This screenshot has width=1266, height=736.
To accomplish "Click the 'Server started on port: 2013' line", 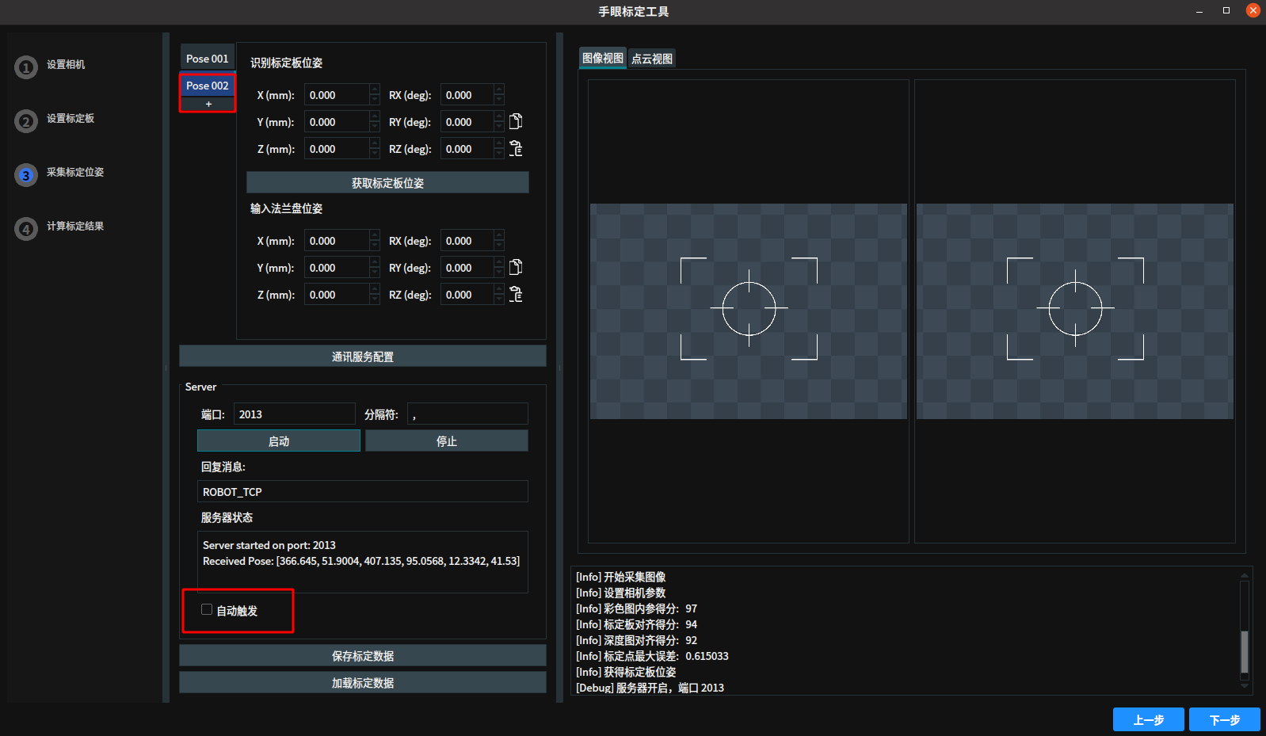I will pos(269,545).
